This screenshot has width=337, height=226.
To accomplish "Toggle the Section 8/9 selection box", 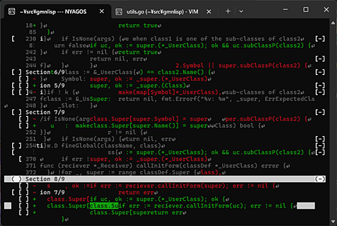I will point(17,179).
